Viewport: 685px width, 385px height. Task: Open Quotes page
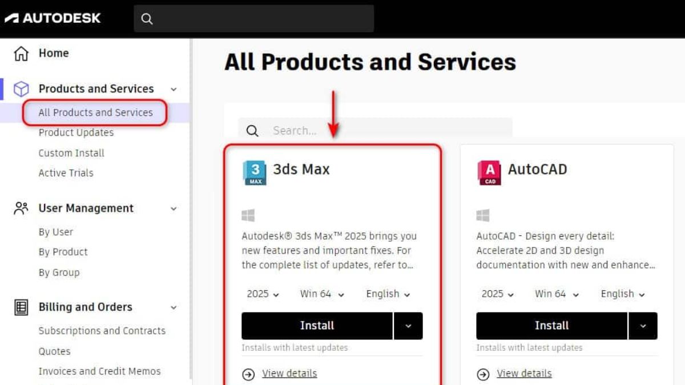tap(54, 351)
